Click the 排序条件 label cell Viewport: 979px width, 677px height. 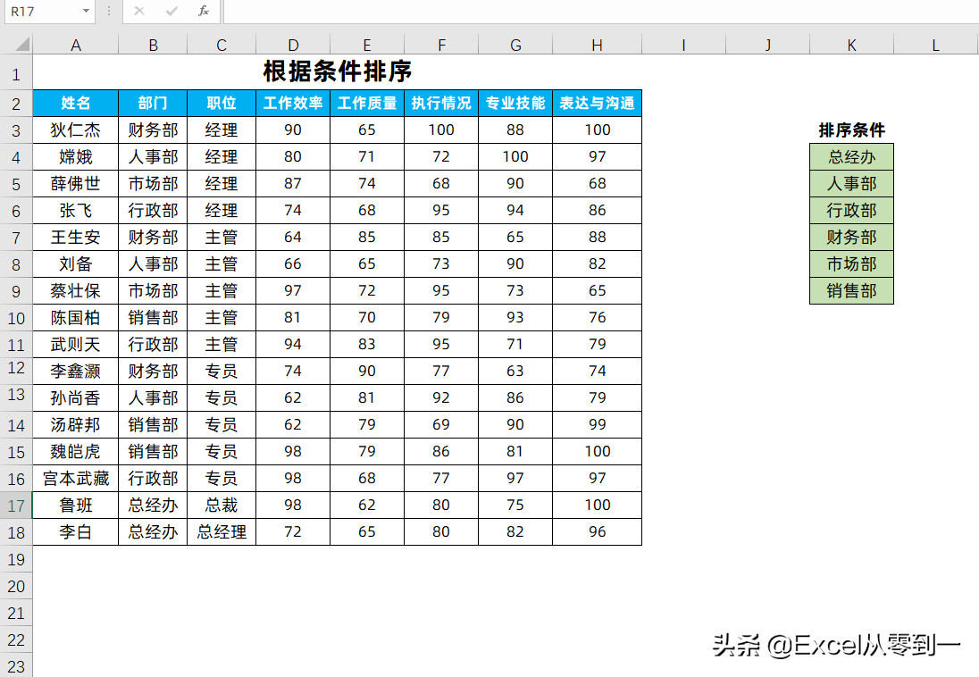point(851,130)
